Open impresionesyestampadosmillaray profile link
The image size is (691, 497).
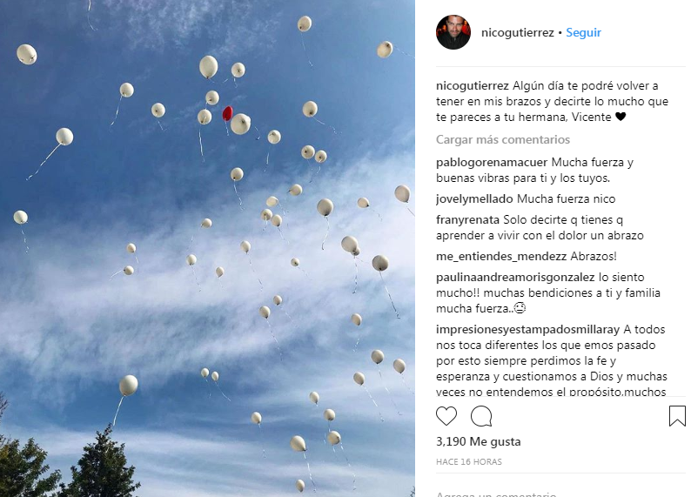[527, 330]
